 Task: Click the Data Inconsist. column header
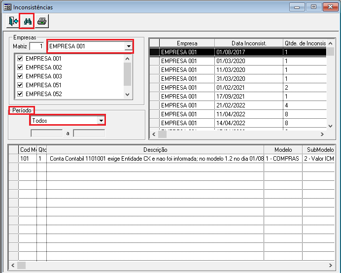[x=249, y=43]
